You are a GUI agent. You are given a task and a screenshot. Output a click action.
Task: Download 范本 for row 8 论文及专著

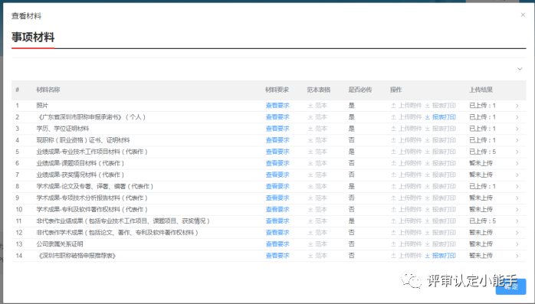pos(317,186)
